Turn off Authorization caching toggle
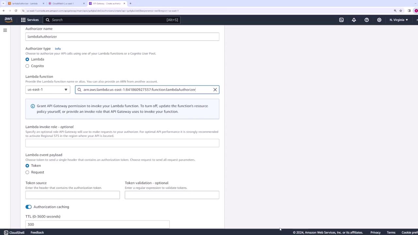This screenshot has width=418, height=235. tap(28, 207)
